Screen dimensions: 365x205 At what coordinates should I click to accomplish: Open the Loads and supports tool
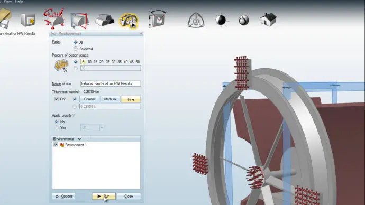click(54, 18)
